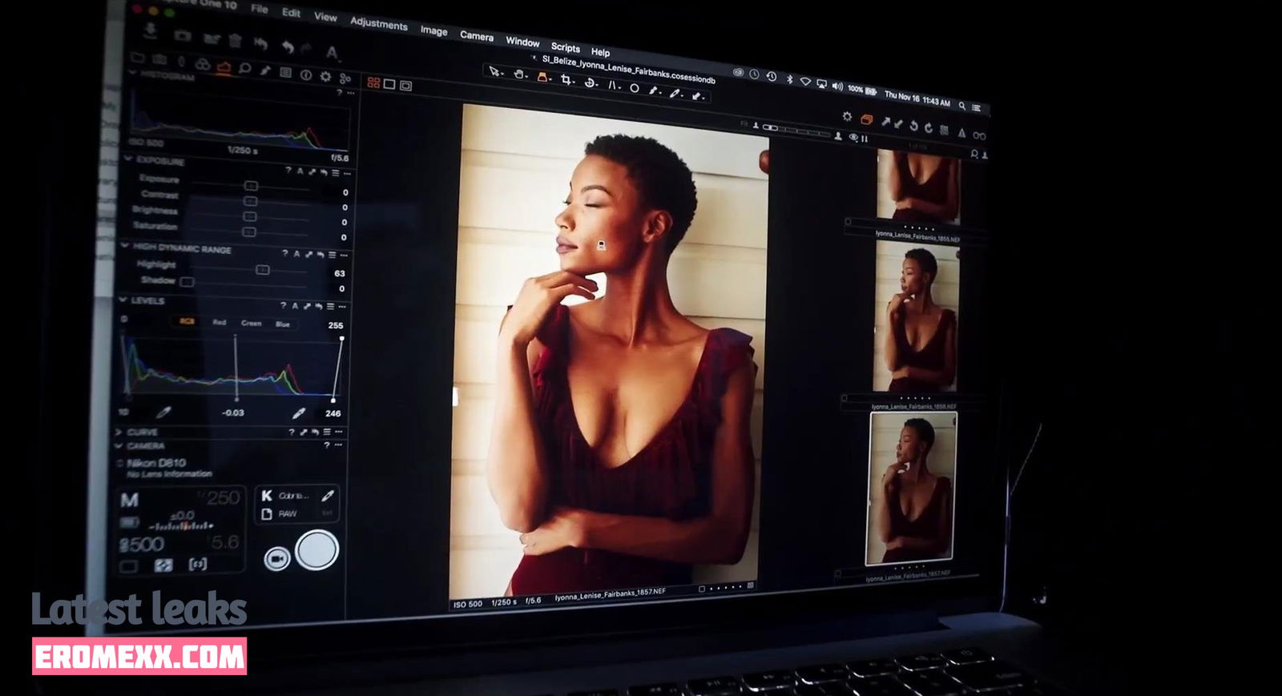The height and width of the screenshot is (696, 1282).
Task: Open the Library tool tab folder icon
Action: pyautogui.click(x=139, y=58)
